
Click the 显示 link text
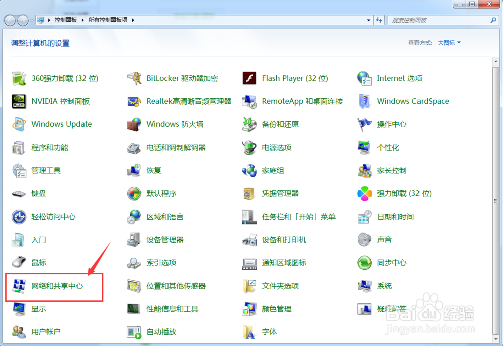(39, 309)
